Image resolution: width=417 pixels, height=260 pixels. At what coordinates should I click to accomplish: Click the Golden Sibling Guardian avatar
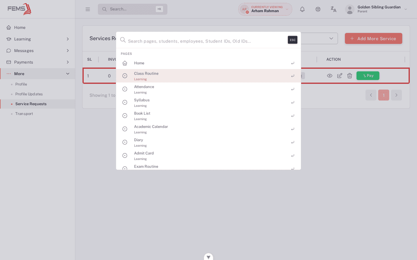coord(350,9)
